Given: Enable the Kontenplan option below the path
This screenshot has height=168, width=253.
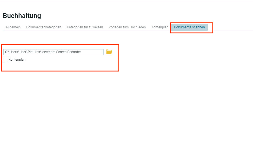Looking at the screenshot, I should pyautogui.click(x=5, y=59).
